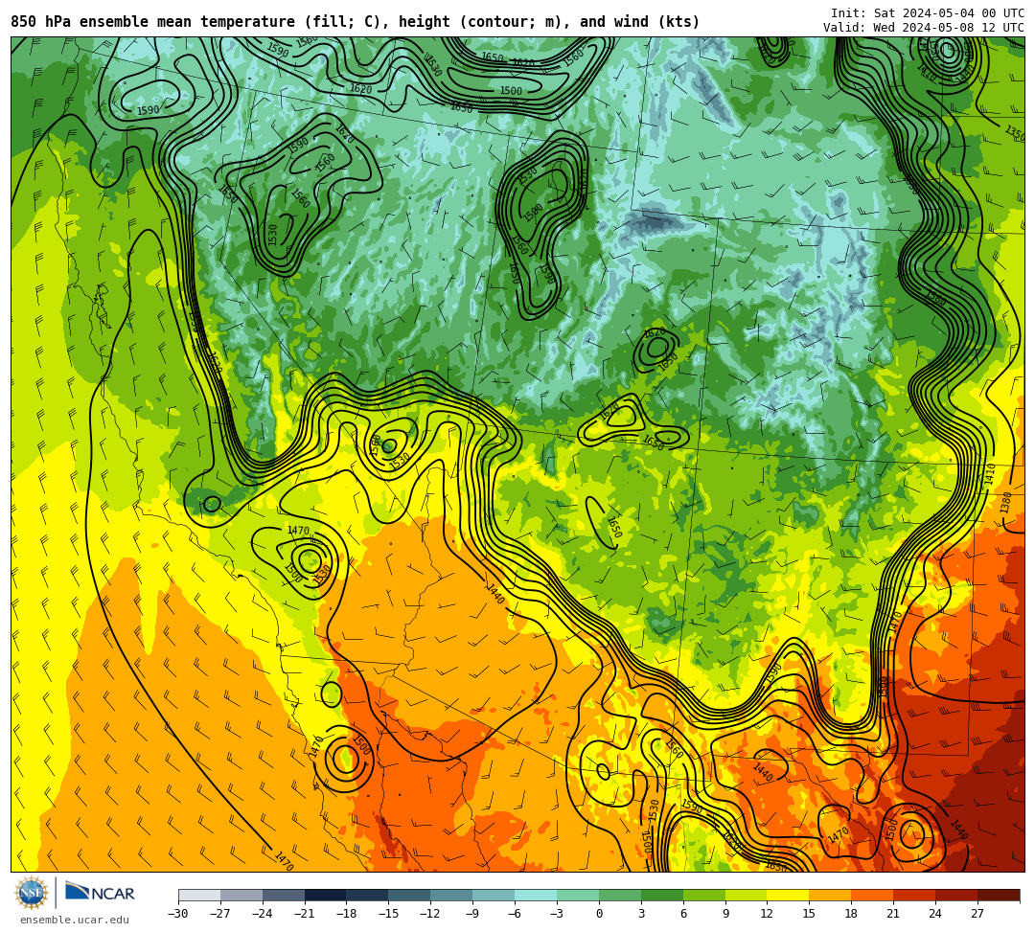
Task: Click the -15 to -12 colorbar swatch
Action: [410, 895]
